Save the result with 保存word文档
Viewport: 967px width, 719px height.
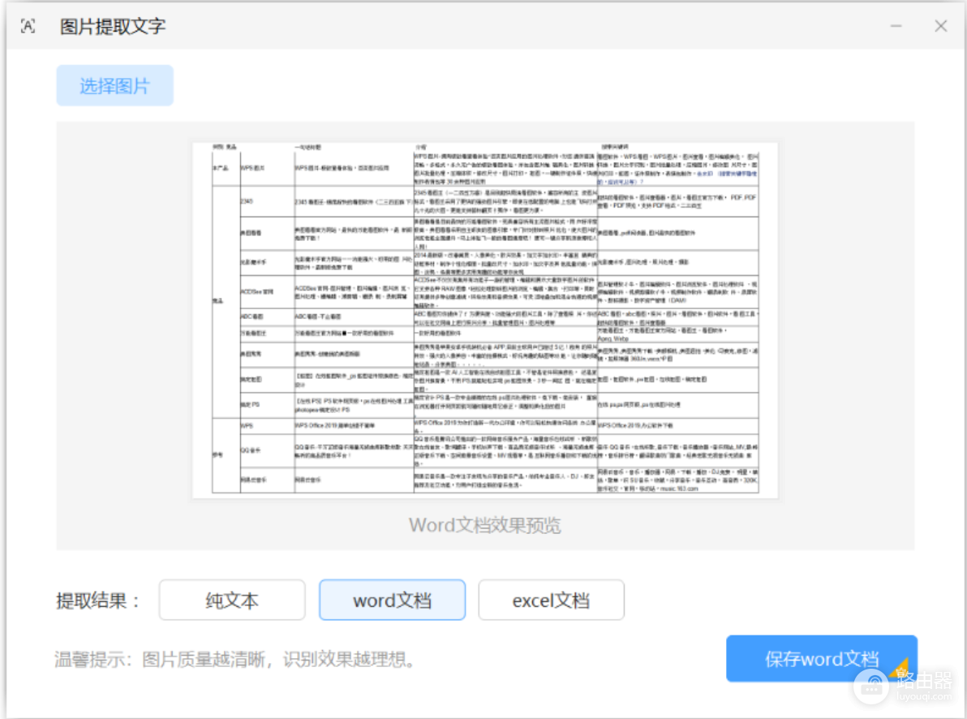[x=822, y=658]
